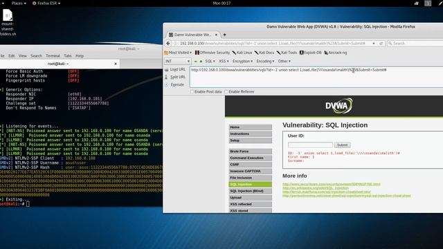The height and width of the screenshot is (249, 443).
Task: Open DVWA Instructions page
Action: [250, 133]
